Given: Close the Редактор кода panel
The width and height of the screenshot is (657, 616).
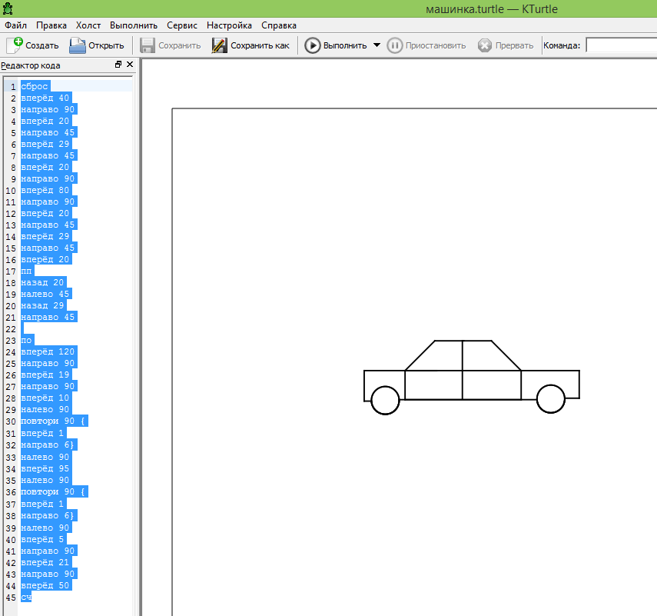Looking at the screenshot, I should coord(130,65).
